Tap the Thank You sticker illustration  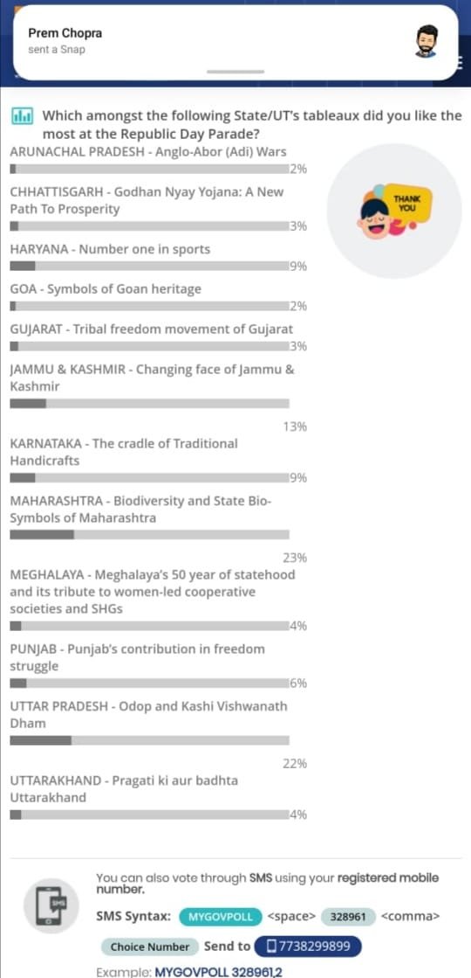point(394,210)
